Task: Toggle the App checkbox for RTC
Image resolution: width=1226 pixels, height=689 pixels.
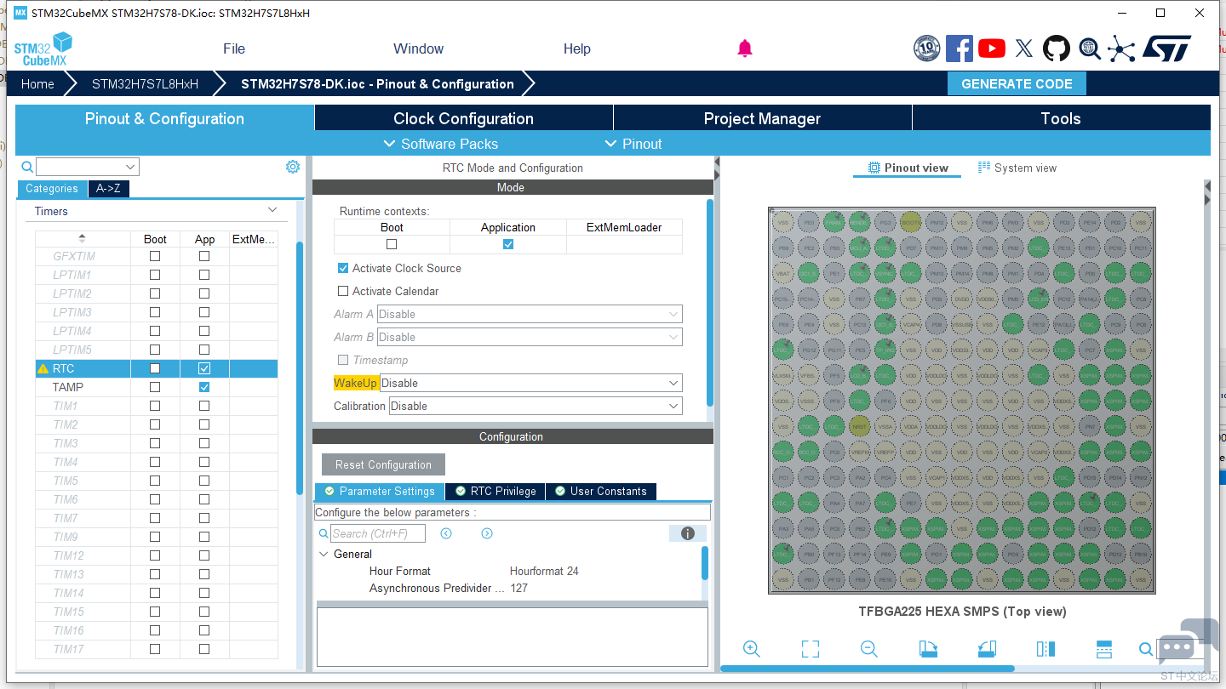Action: tap(204, 368)
